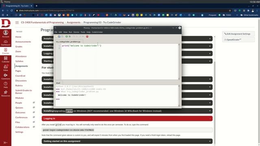Screen dimensions: 260x146
Task: Open Modules in the course navigation
Action: point(19,98)
